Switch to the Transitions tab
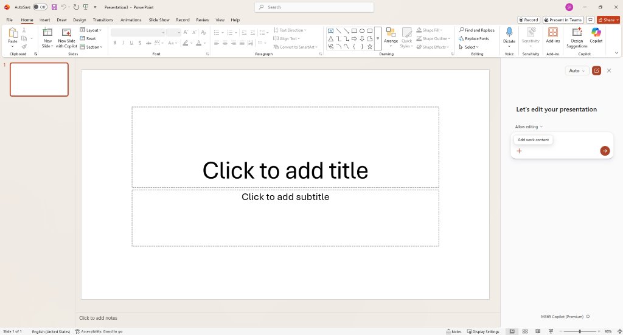The image size is (623, 335). coord(103,20)
